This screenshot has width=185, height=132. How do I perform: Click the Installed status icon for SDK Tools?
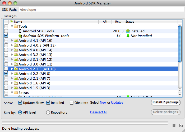[128, 31]
